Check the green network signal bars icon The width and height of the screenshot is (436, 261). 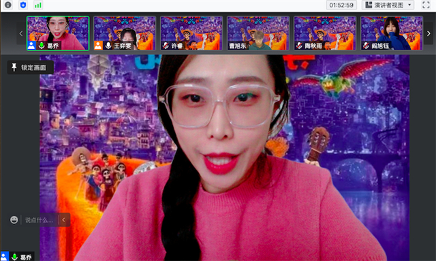38,5
